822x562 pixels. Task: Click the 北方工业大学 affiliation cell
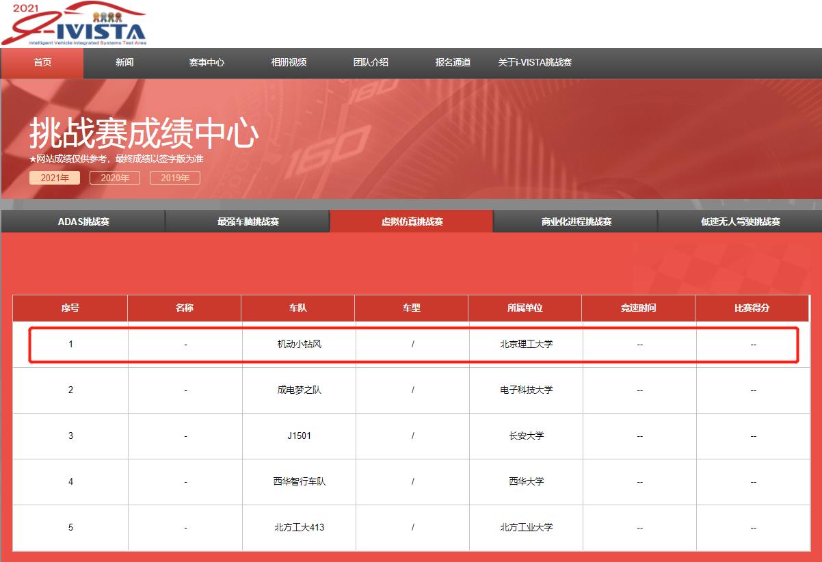pos(526,528)
